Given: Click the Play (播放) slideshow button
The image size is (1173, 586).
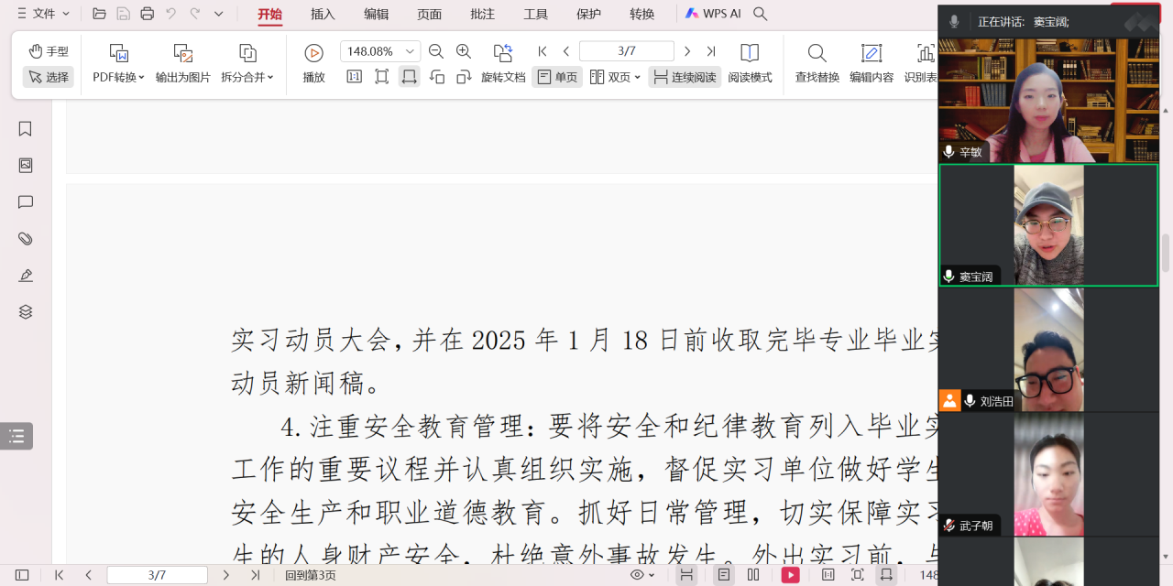Looking at the screenshot, I should (313, 62).
